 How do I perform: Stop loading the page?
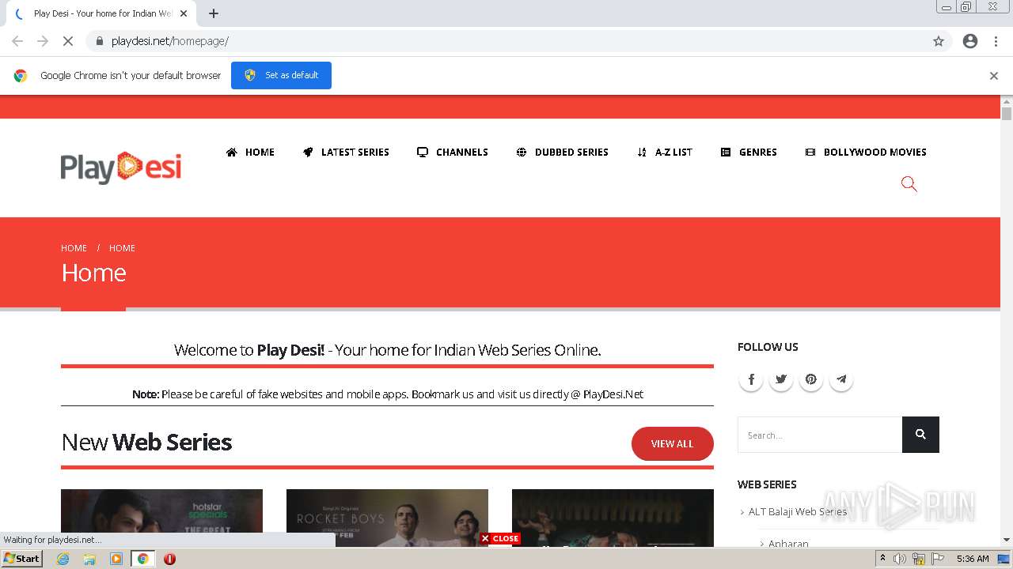68,41
